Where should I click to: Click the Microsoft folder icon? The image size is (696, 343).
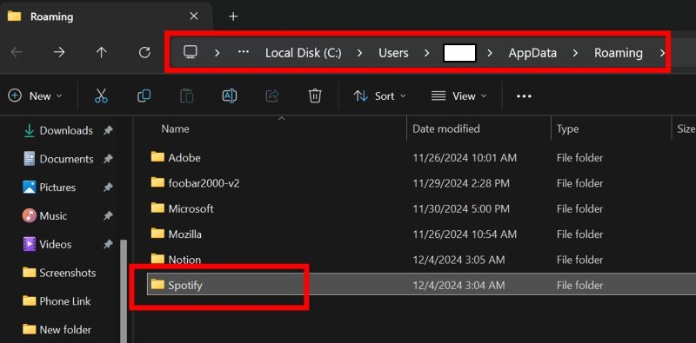pyautogui.click(x=157, y=208)
